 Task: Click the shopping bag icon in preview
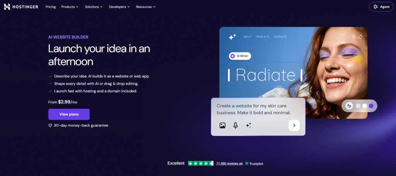360,37
